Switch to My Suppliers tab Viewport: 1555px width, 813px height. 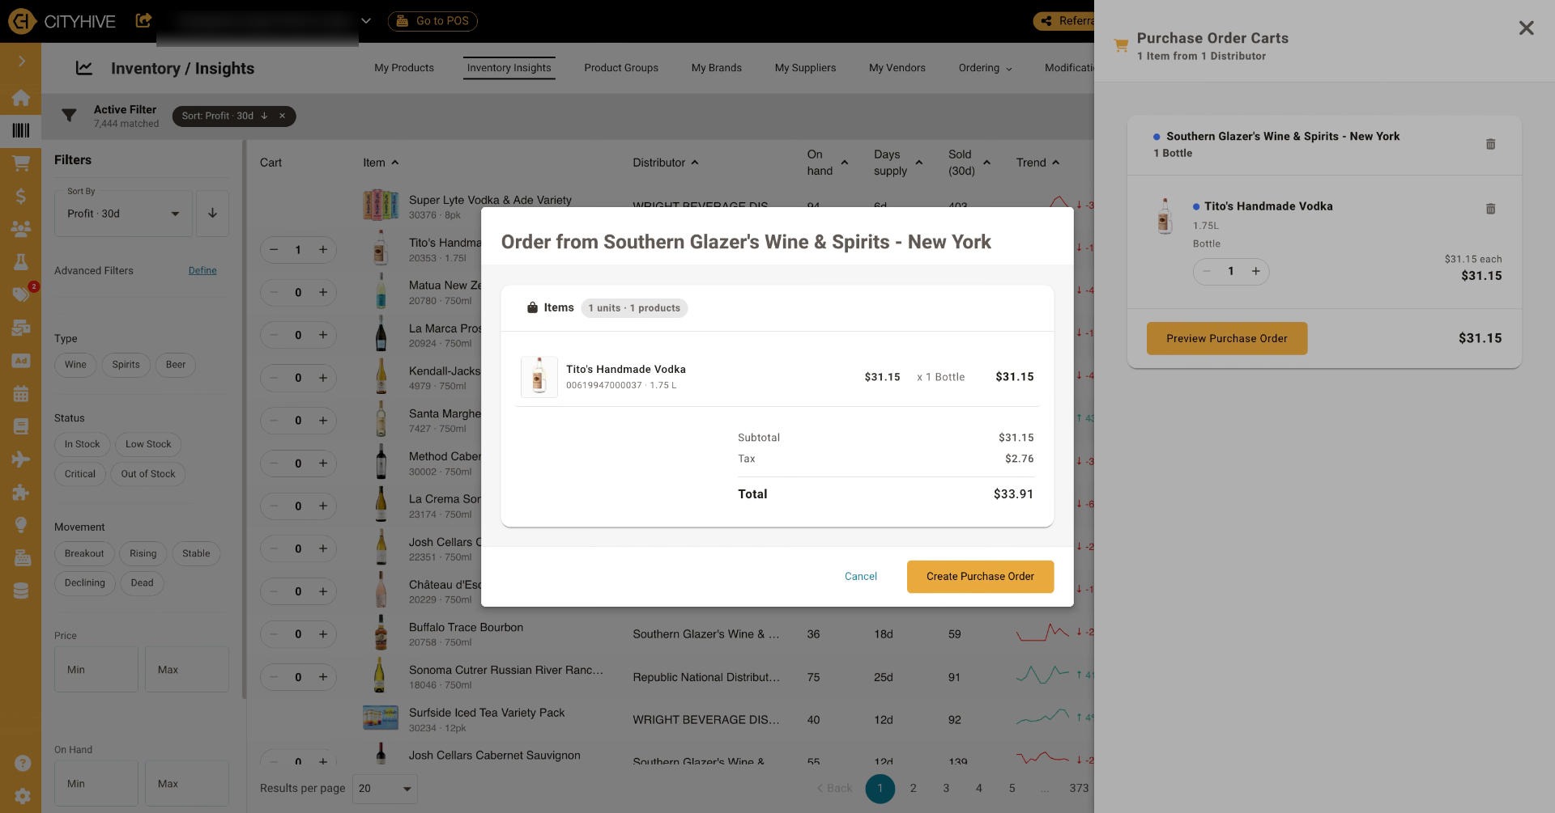[x=805, y=68]
